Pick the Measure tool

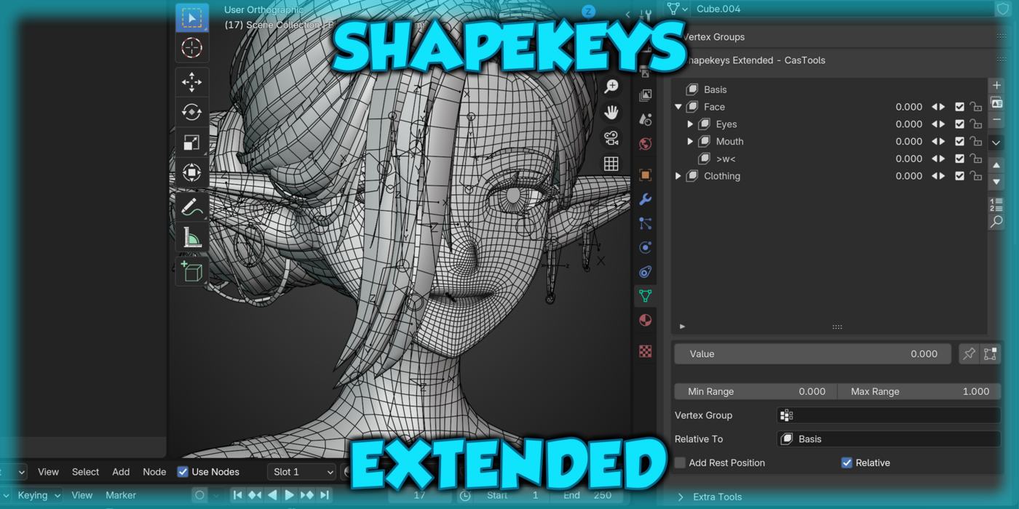click(191, 237)
